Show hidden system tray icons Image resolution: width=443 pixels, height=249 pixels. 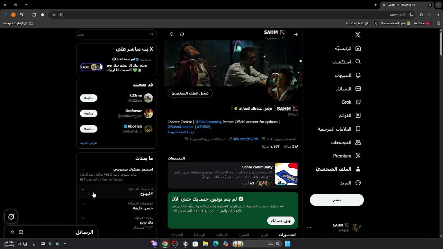pyautogui.click(x=65, y=244)
